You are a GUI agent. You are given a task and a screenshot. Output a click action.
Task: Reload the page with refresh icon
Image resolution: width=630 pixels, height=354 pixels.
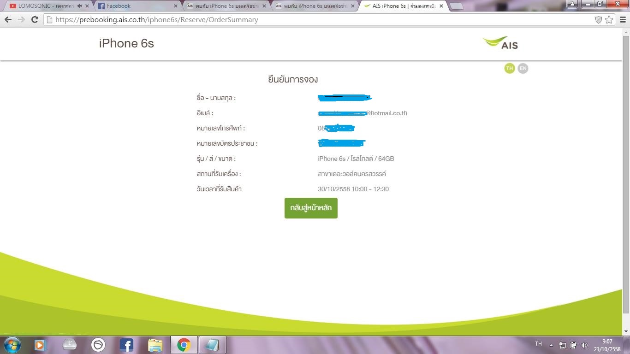pos(35,19)
